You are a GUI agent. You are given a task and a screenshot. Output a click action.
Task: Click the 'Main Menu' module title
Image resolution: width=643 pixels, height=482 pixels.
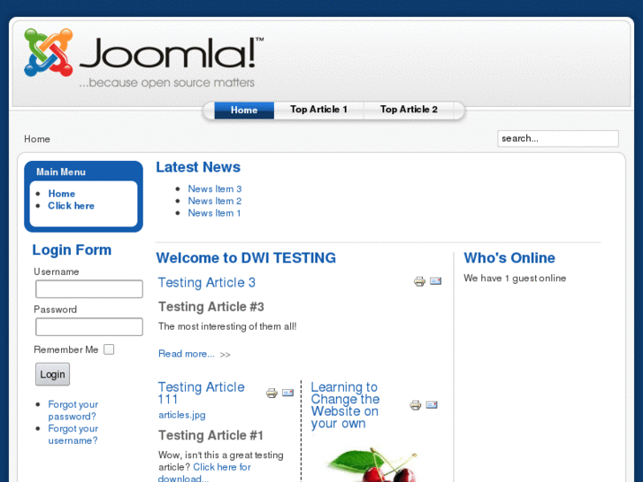(61, 172)
